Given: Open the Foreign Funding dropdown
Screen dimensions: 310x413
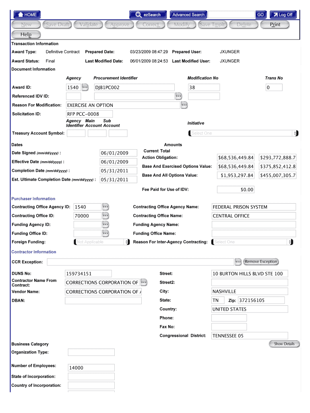Looking at the screenshot, I should (102, 242).
